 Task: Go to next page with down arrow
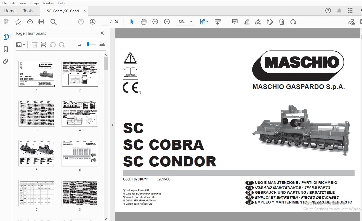point(93,22)
